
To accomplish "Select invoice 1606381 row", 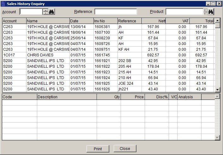I will click(x=108, y=27).
